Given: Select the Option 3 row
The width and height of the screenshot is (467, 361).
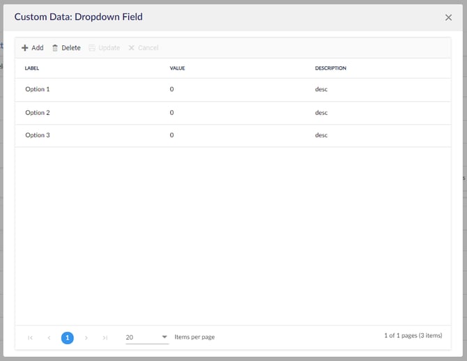Looking at the screenshot, I should (x=38, y=135).
